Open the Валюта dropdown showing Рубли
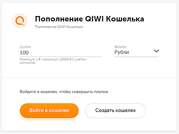Screen dimensions: 179x134 pyautogui.click(x=137, y=52)
